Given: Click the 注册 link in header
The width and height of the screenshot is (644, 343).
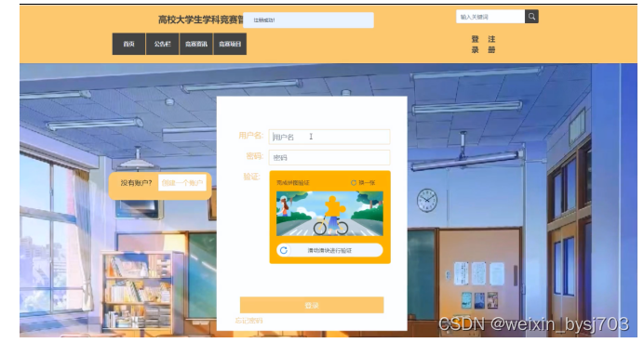Looking at the screenshot, I should (x=491, y=45).
